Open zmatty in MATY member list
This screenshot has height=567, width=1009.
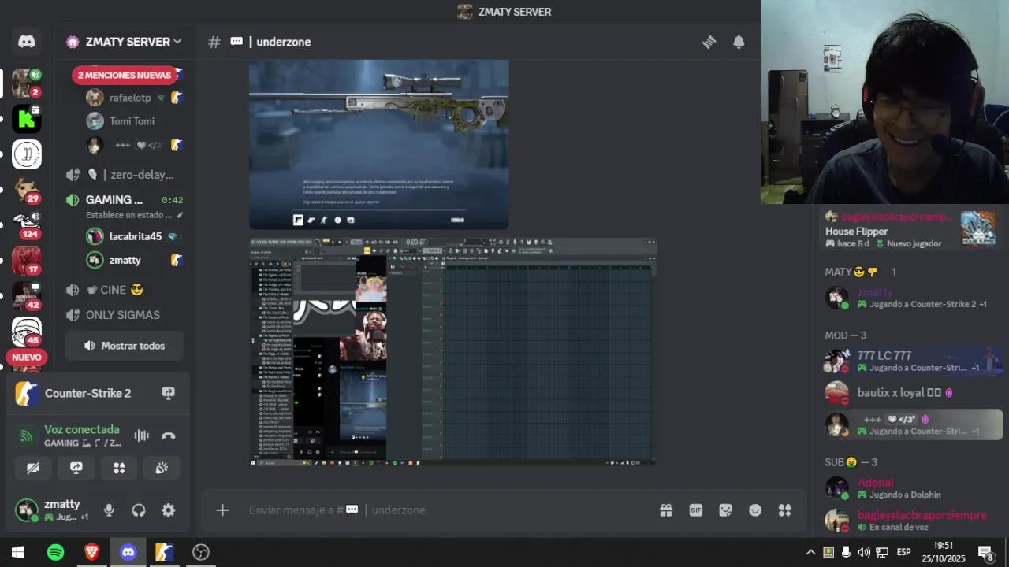click(912, 298)
